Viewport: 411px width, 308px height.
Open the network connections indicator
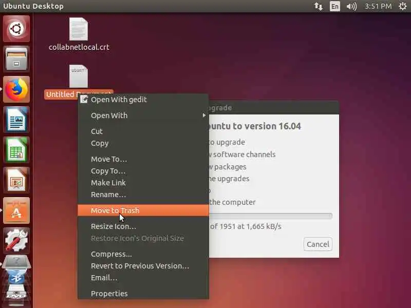click(x=318, y=6)
